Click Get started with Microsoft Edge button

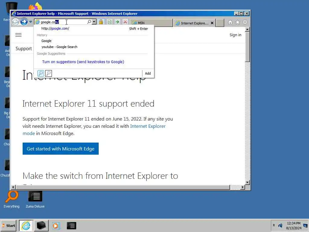[60, 149]
